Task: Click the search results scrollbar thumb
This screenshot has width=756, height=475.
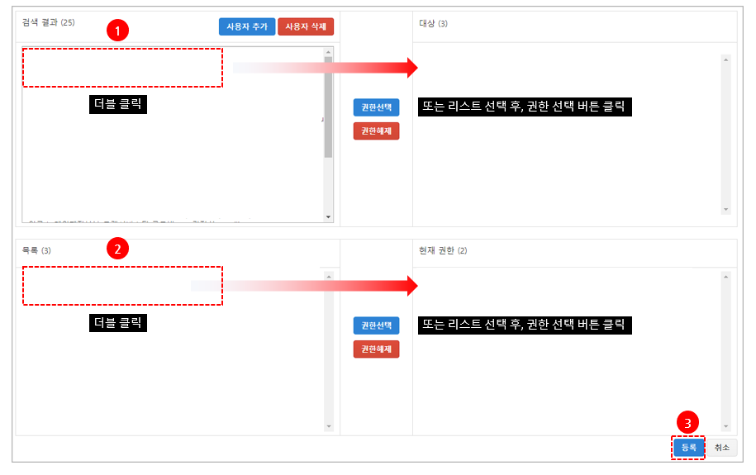Action: pyautogui.click(x=328, y=107)
